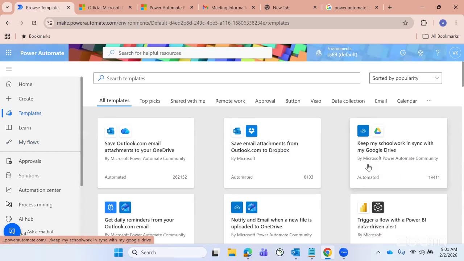Reload the page with the refresh button
This screenshot has width=464, height=261.
click(x=34, y=23)
